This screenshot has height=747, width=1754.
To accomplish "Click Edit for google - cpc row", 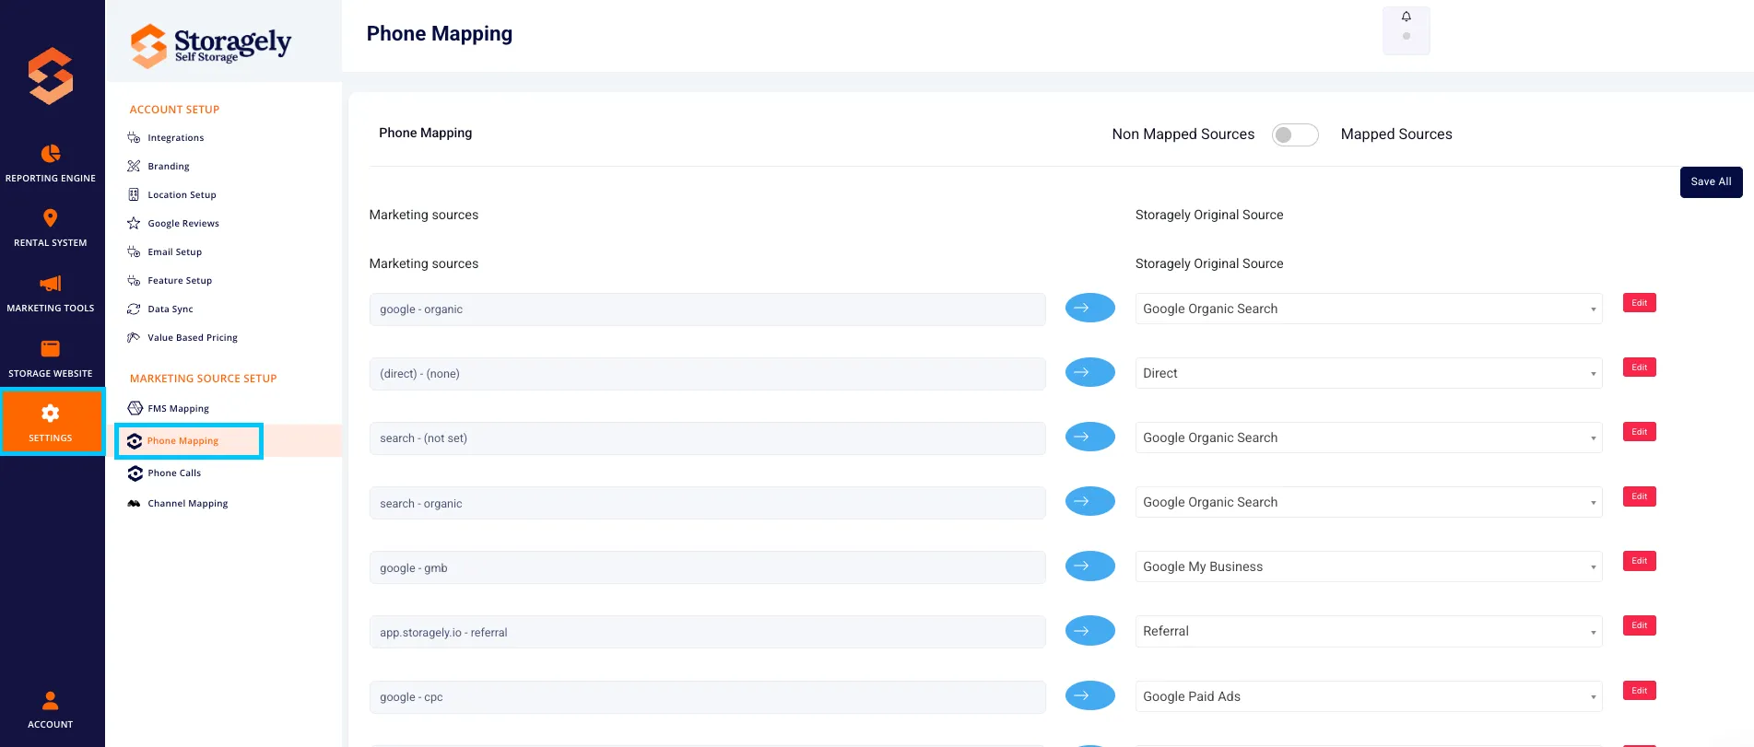I will [x=1639, y=691].
